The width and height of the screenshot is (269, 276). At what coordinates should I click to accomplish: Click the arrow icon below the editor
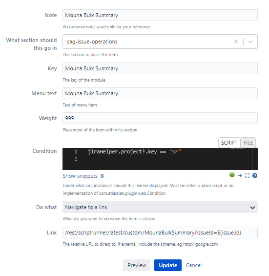pyautogui.click(x=240, y=175)
